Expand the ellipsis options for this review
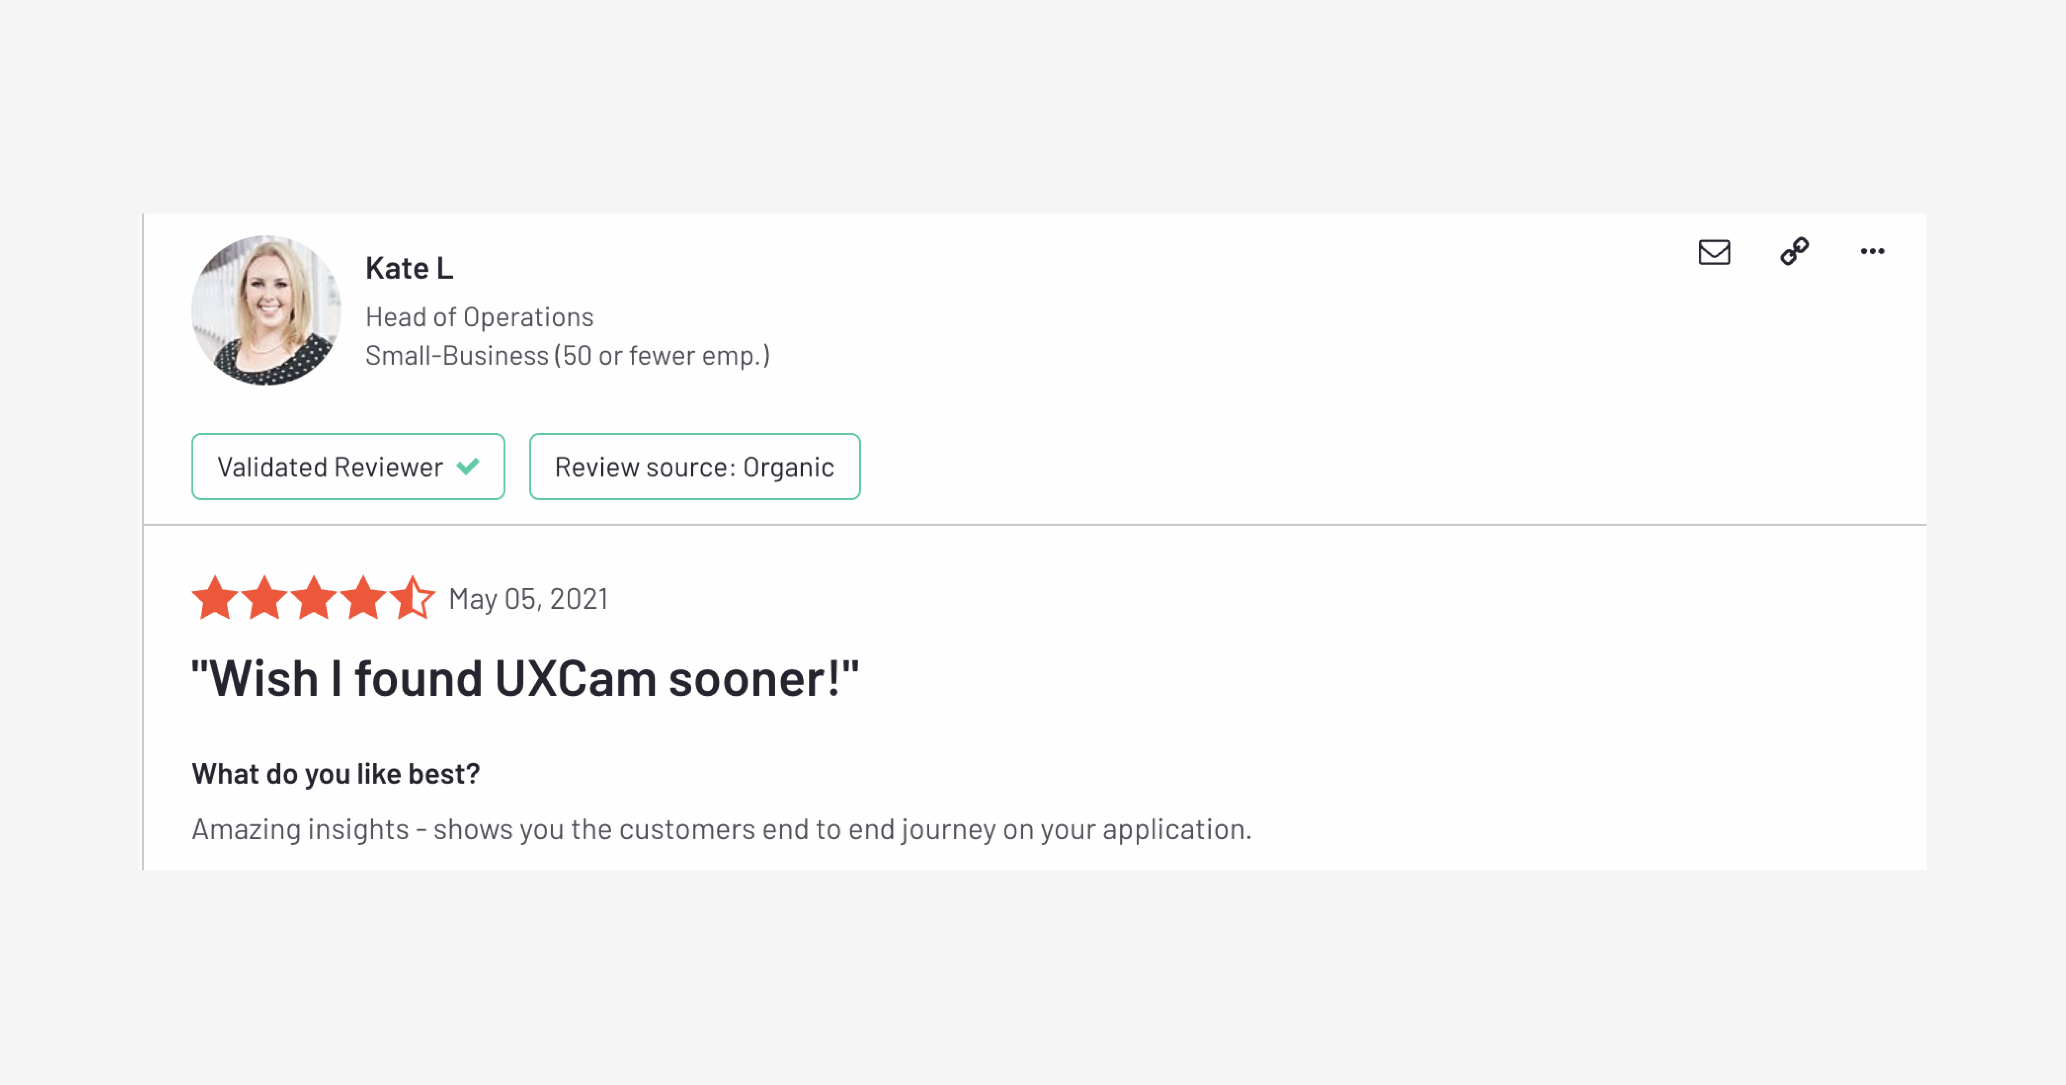Image resolution: width=2066 pixels, height=1085 pixels. click(1873, 251)
